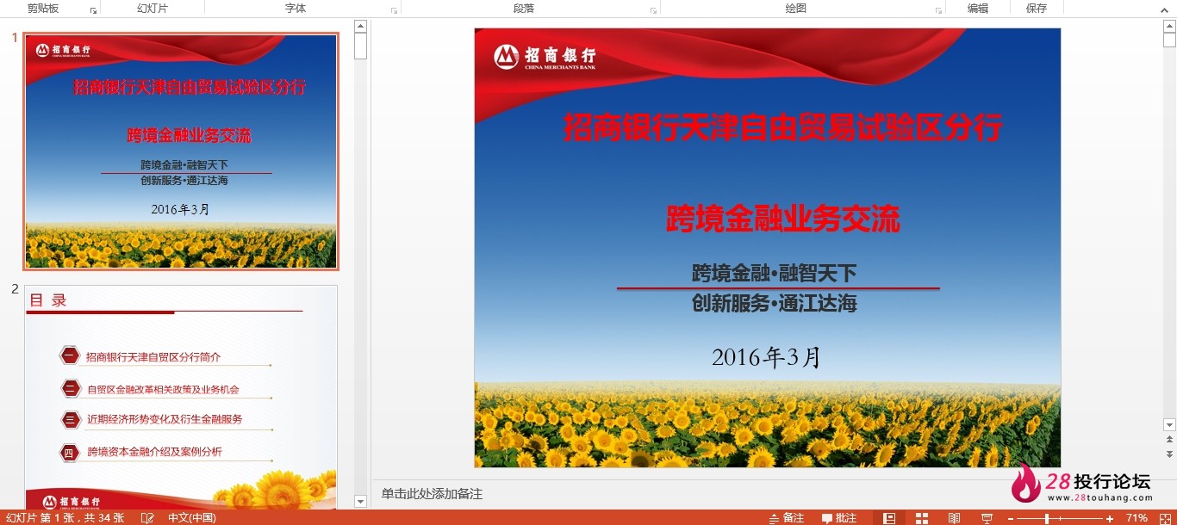The height and width of the screenshot is (525, 1177).
Task: Open 段落 group dialog launcher
Action: [x=653, y=10]
